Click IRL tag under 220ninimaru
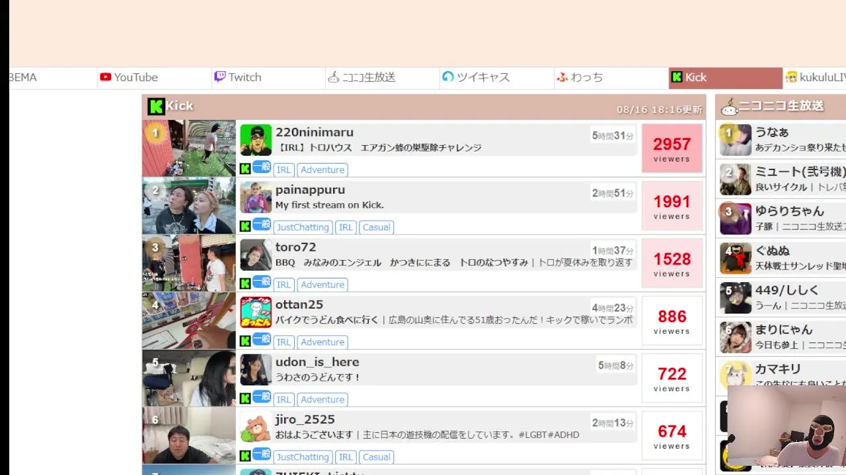 pyautogui.click(x=284, y=170)
